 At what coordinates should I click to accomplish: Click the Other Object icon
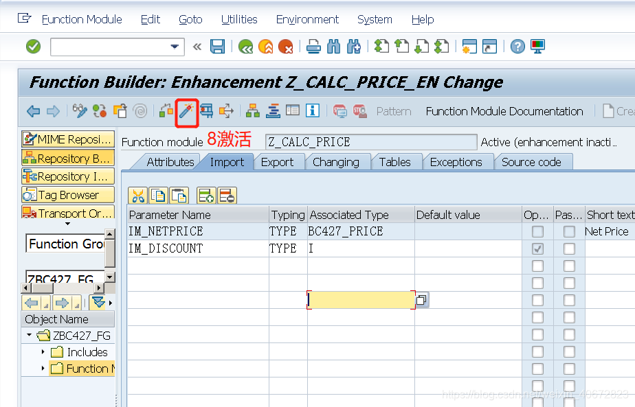(x=120, y=111)
